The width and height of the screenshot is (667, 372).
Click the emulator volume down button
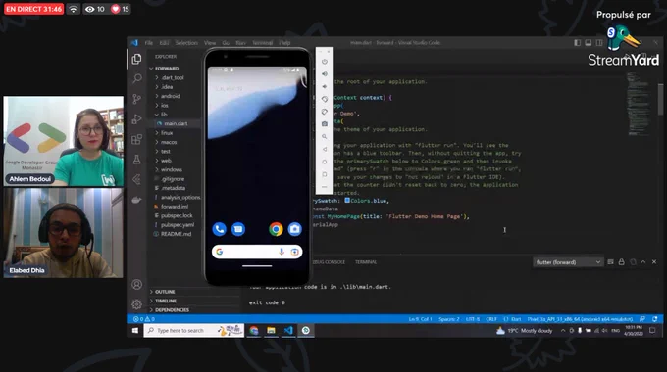click(x=325, y=86)
